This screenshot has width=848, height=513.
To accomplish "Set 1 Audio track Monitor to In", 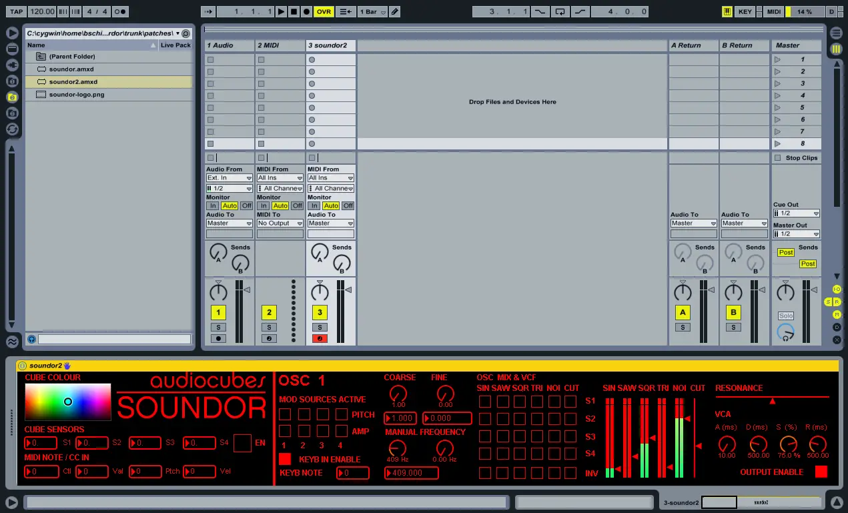I will (212, 205).
